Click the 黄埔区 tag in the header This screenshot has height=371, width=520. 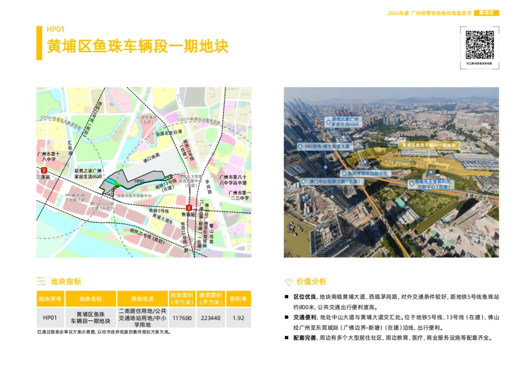[486, 13]
